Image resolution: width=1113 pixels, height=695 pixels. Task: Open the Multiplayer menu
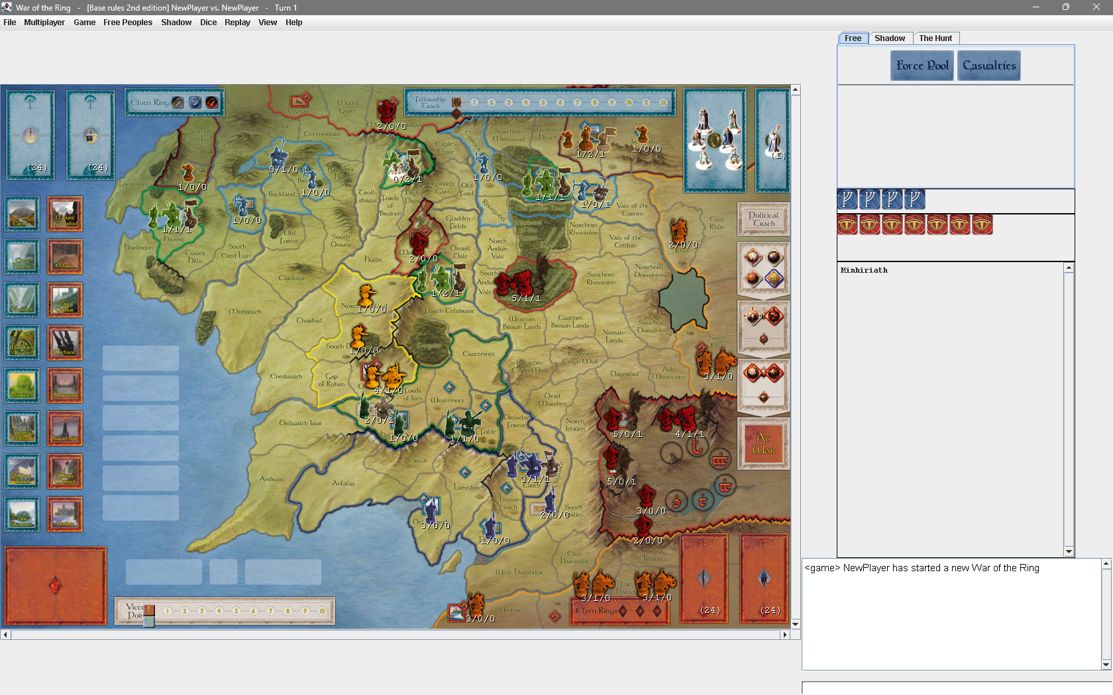(x=44, y=23)
